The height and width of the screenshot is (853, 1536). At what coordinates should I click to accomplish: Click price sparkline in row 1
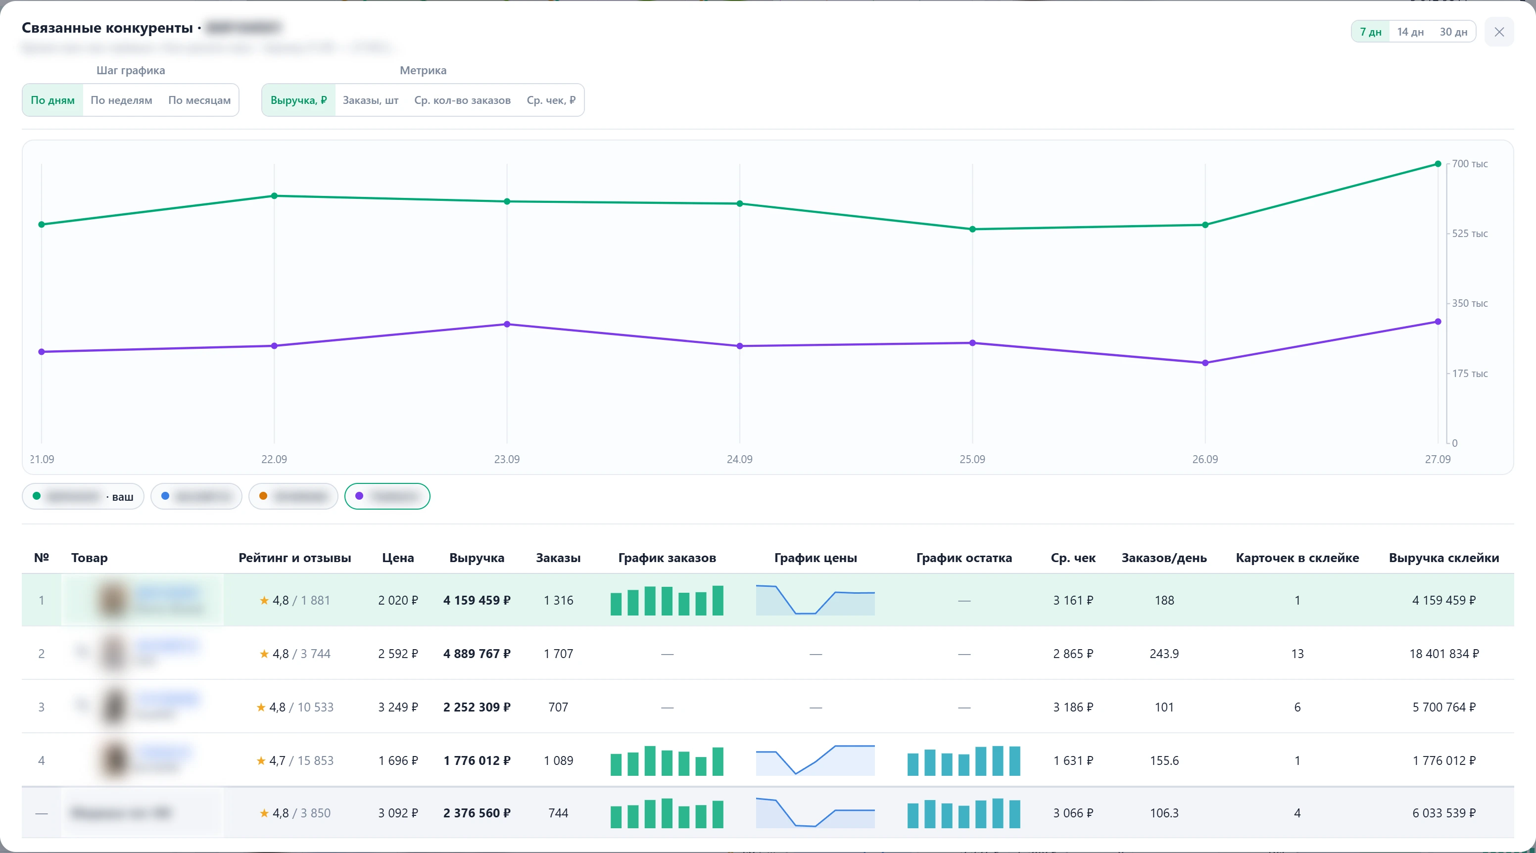(815, 600)
